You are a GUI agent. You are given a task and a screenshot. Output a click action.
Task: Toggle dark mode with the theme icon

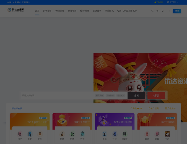(157, 11)
